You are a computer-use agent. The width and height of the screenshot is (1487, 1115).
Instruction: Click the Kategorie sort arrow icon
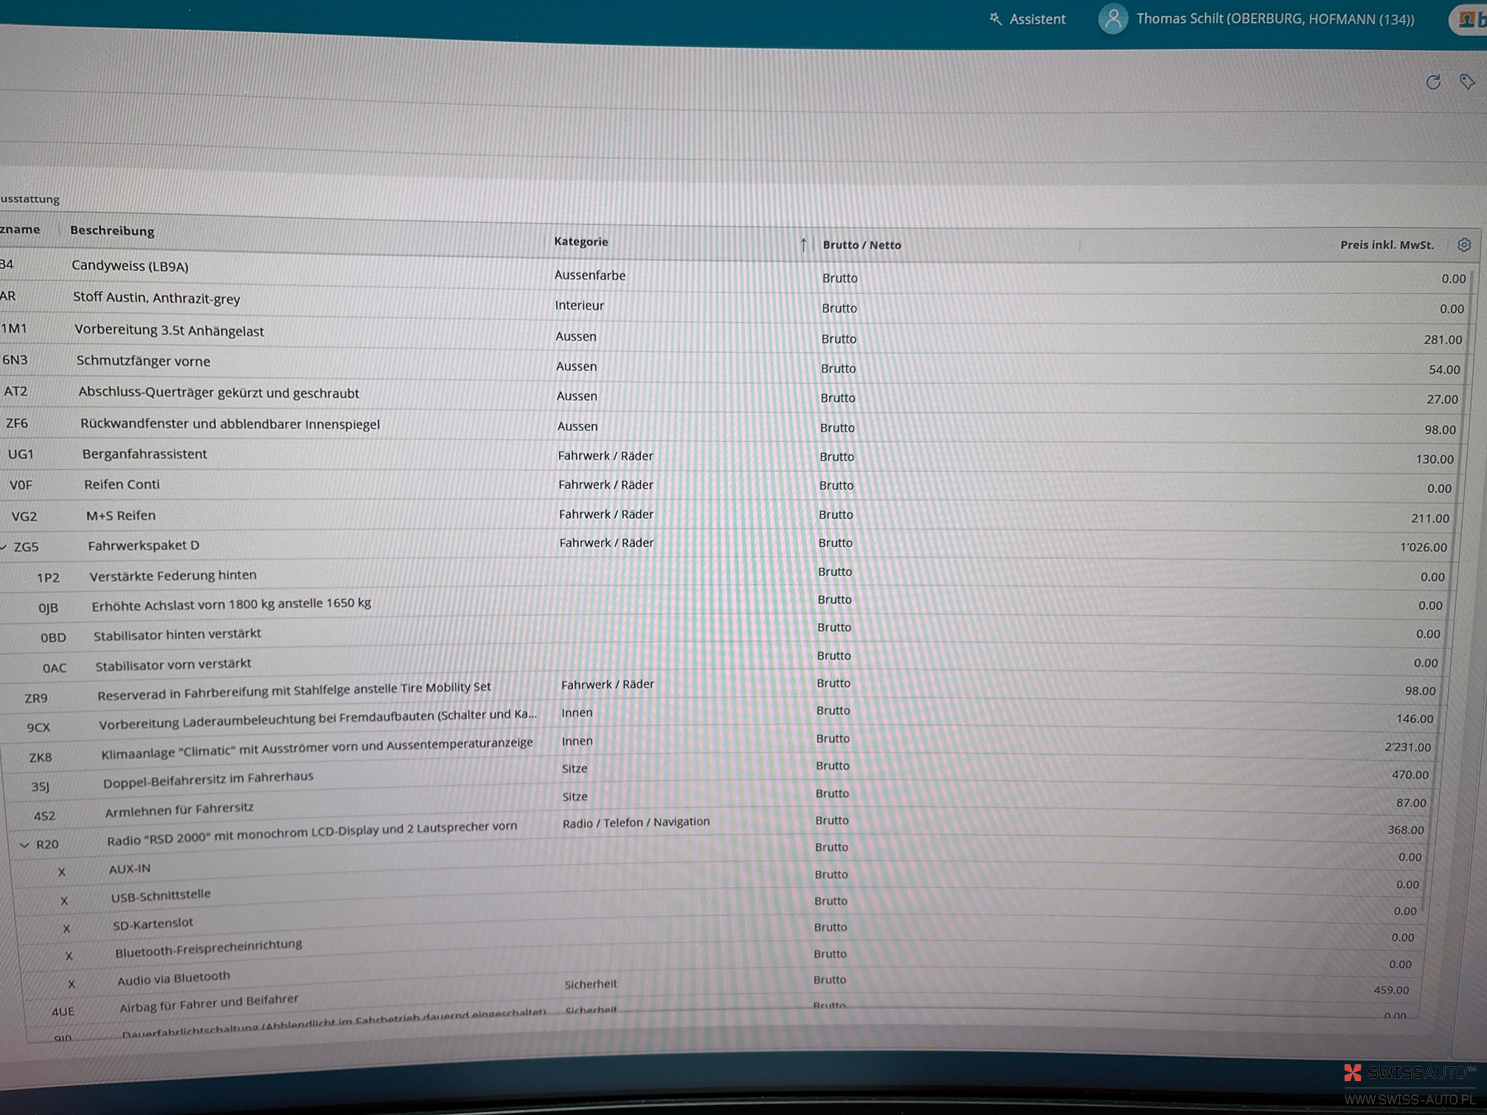pyautogui.click(x=803, y=244)
